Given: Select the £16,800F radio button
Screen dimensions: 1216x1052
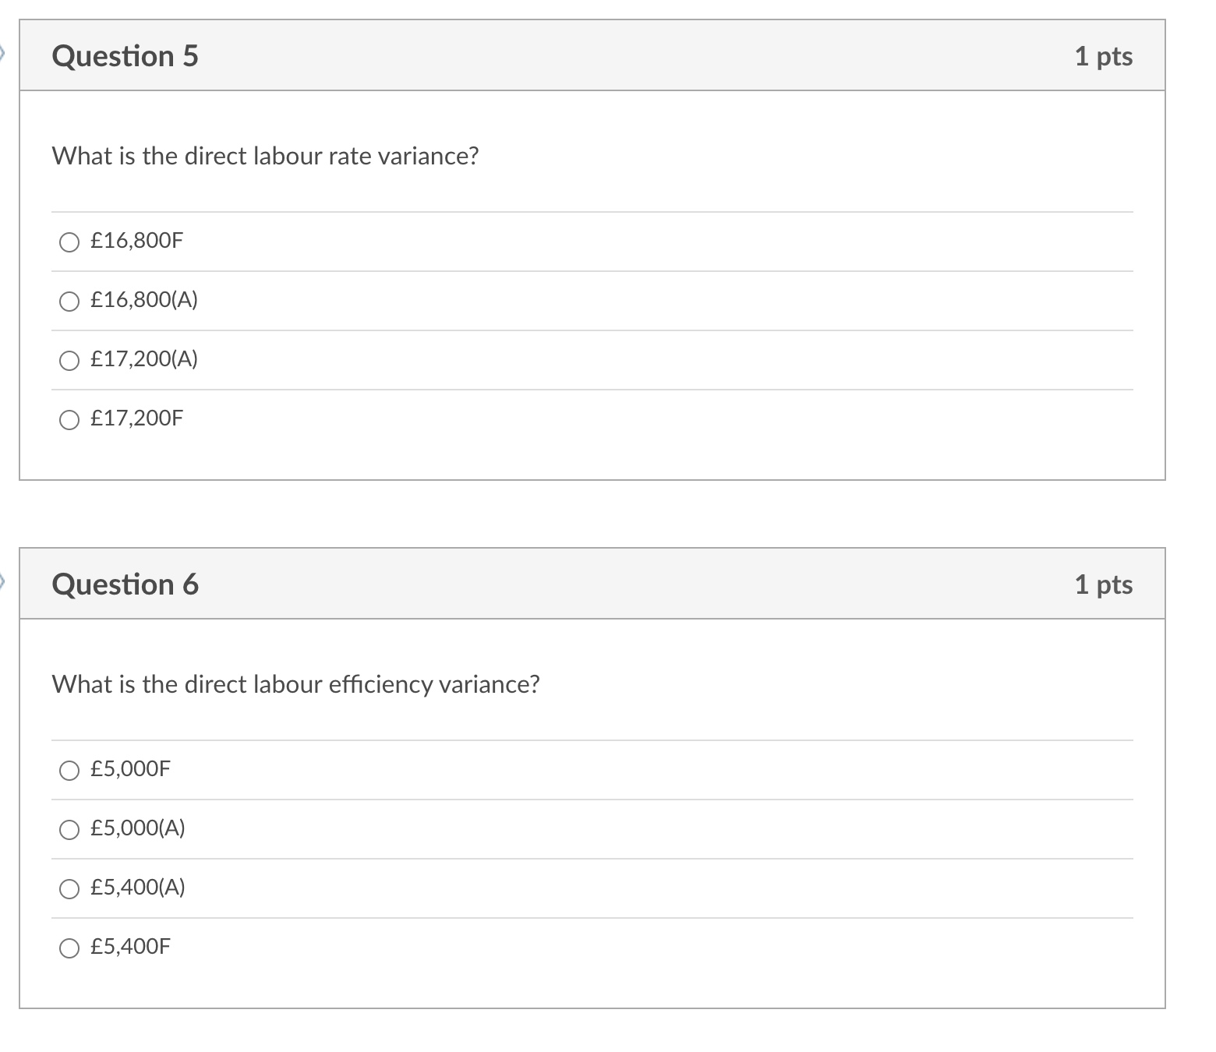Looking at the screenshot, I should point(69,242).
